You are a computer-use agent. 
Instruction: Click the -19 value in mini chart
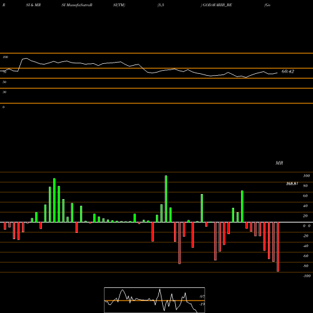tap(202, 304)
